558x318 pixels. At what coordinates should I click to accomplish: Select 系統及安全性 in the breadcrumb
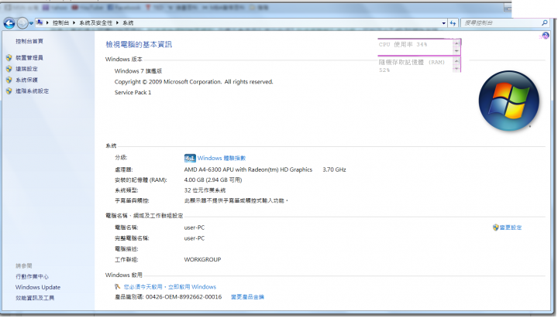click(x=96, y=23)
